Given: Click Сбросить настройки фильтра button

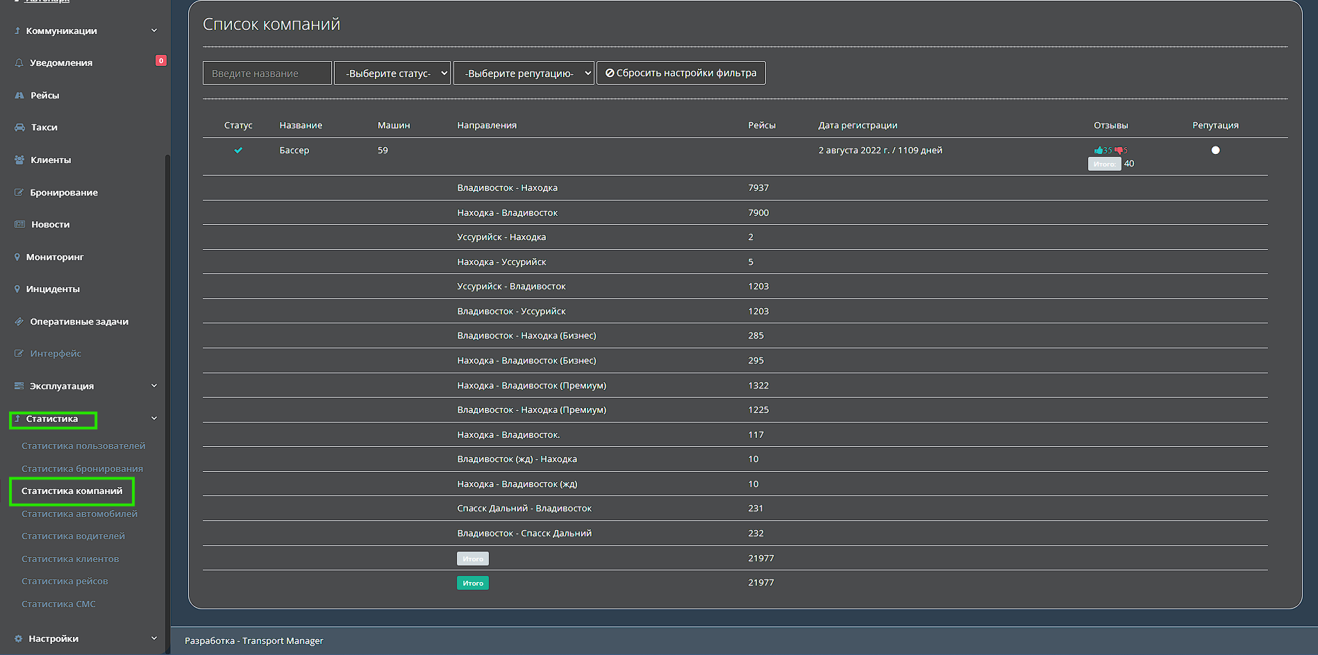Looking at the screenshot, I should (681, 74).
